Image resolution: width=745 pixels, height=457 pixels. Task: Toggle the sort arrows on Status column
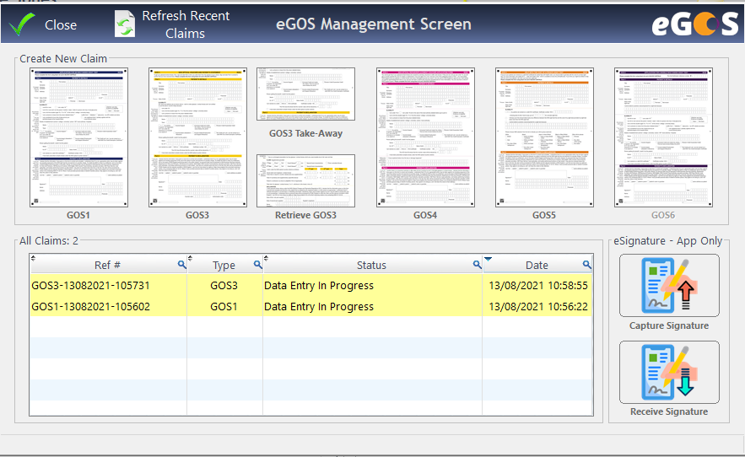coord(266,258)
